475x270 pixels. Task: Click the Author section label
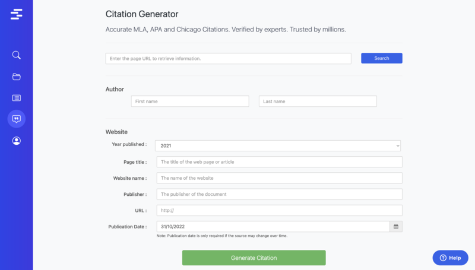115,89
